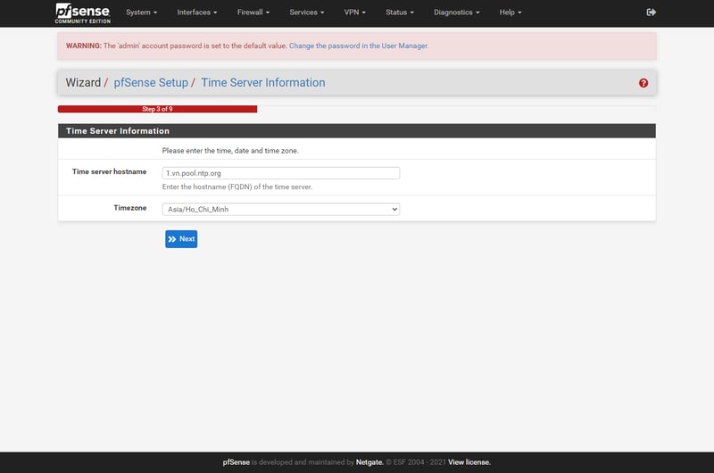
Task: Focus the Time server hostname field
Action: coord(280,173)
